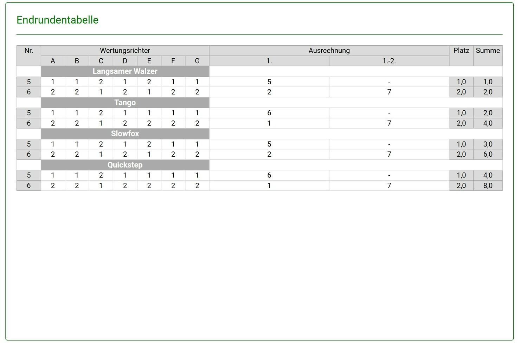Viewport: 521px width, 344px height.
Task: Select the Summe cell showing 6,0
Action: (x=488, y=154)
